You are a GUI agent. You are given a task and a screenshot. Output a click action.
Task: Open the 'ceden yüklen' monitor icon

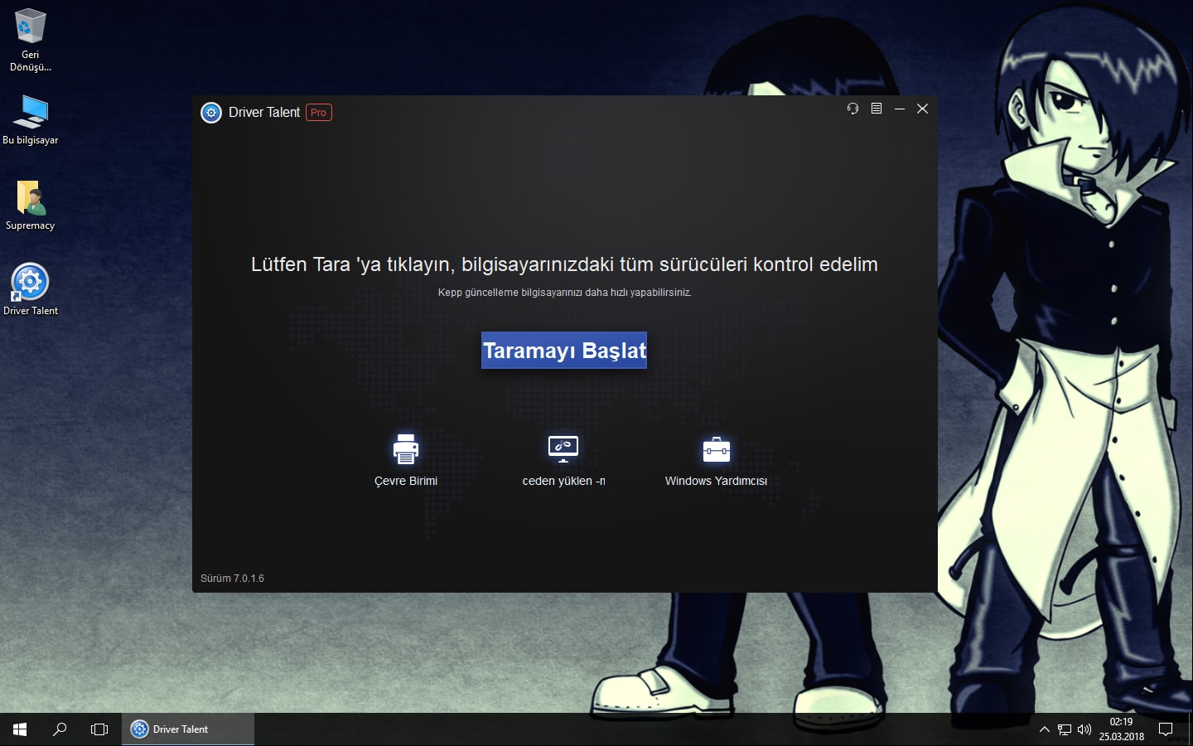(563, 448)
